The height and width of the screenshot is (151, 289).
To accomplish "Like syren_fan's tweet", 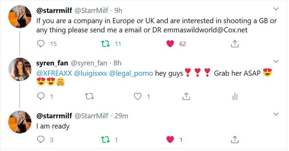I will 138,96.
